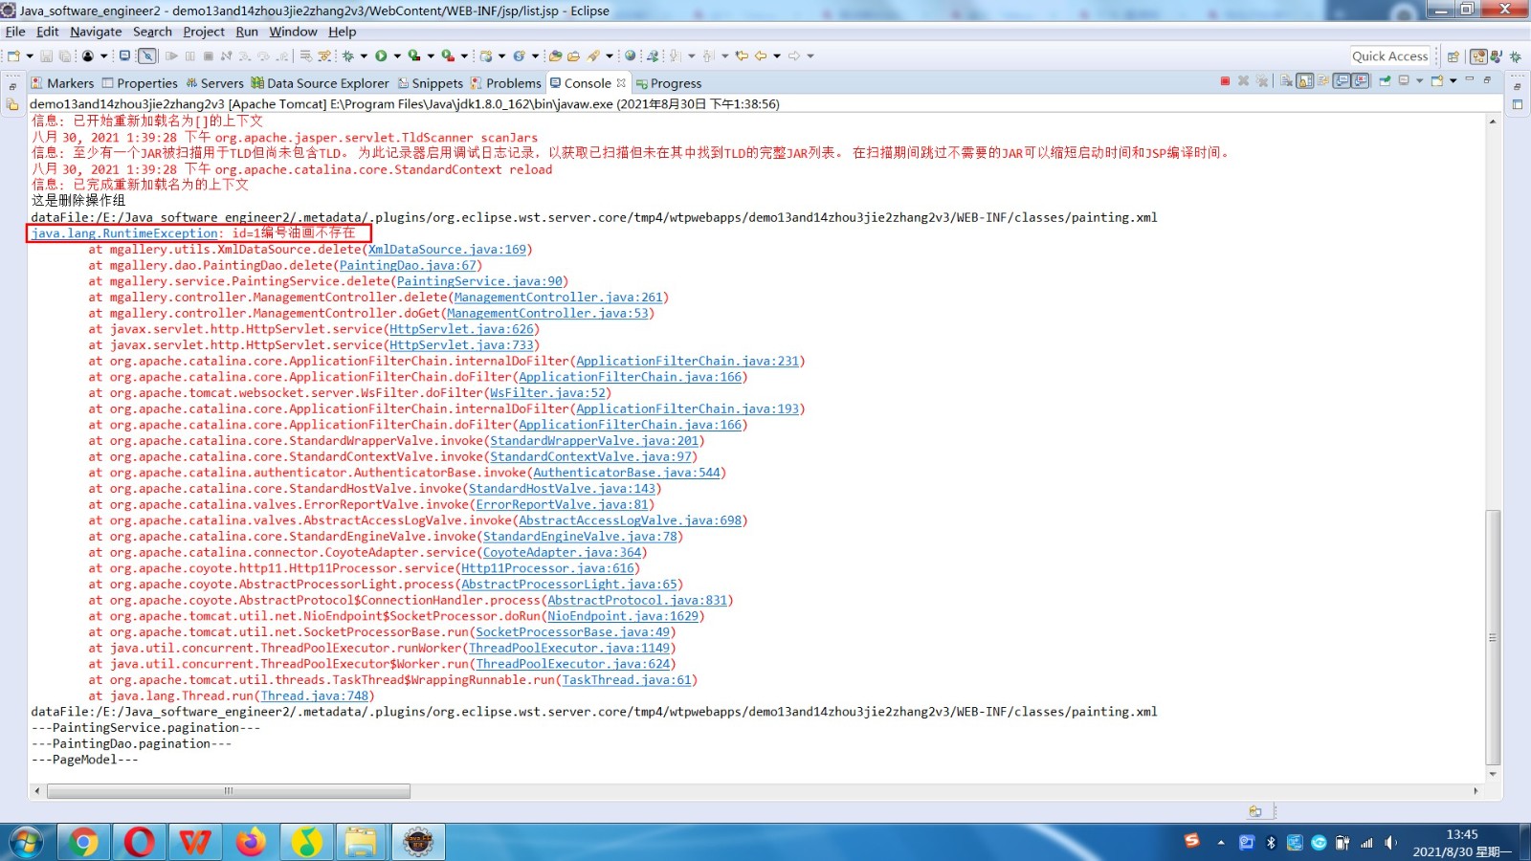This screenshot has width=1531, height=861.
Task: Open the Navigate menu
Action: (x=96, y=32)
